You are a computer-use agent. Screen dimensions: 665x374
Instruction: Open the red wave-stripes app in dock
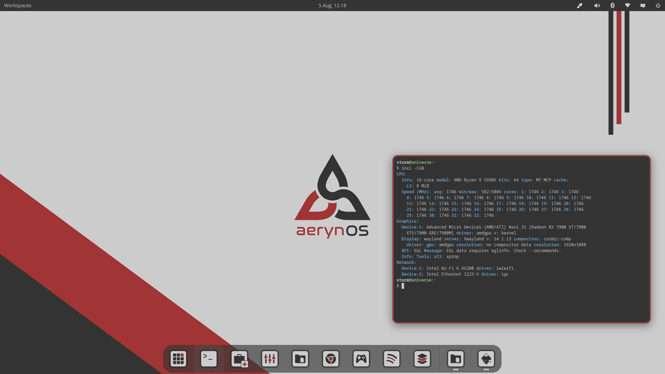392,359
